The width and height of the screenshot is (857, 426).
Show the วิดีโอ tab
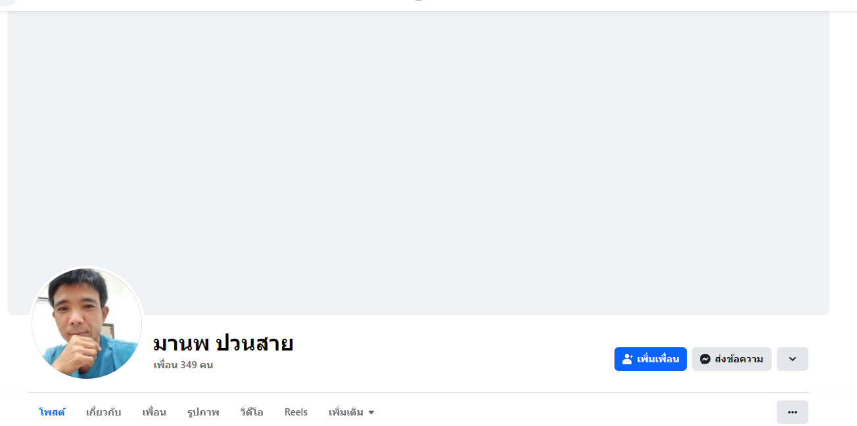[x=252, y=412]
